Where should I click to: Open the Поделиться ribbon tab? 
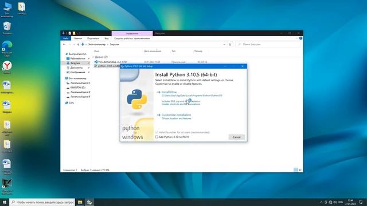point(93,38)
